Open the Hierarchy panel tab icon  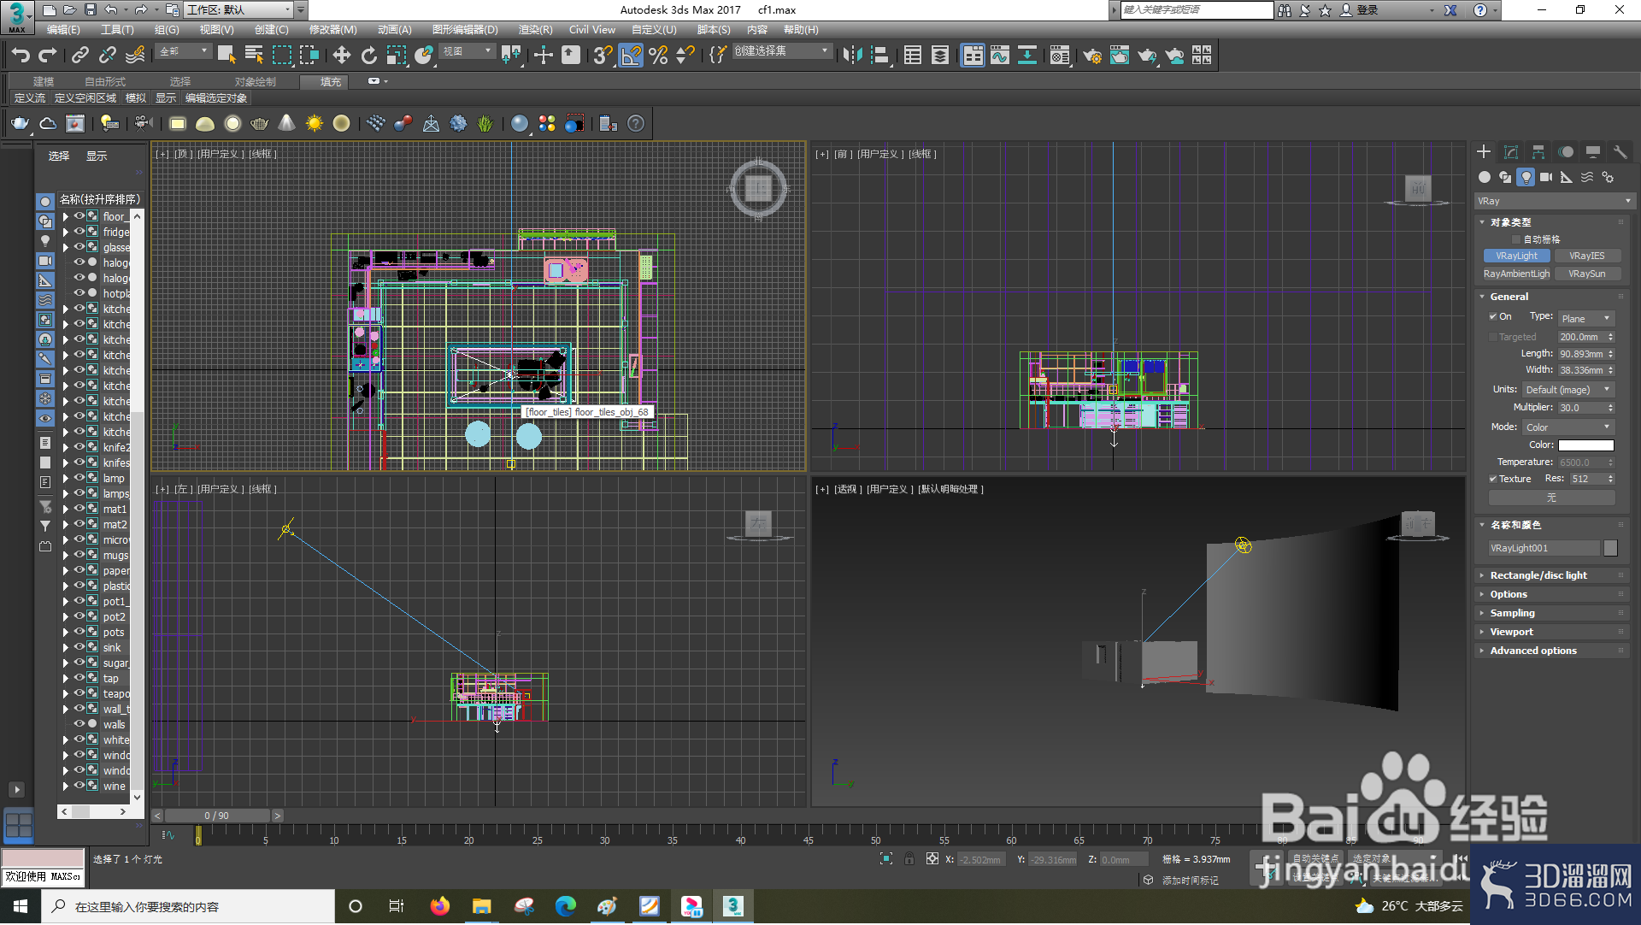click(1538, 151)
